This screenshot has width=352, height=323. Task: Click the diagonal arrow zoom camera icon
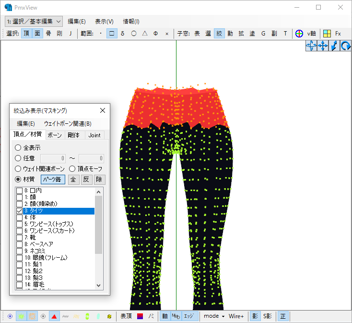334,46
